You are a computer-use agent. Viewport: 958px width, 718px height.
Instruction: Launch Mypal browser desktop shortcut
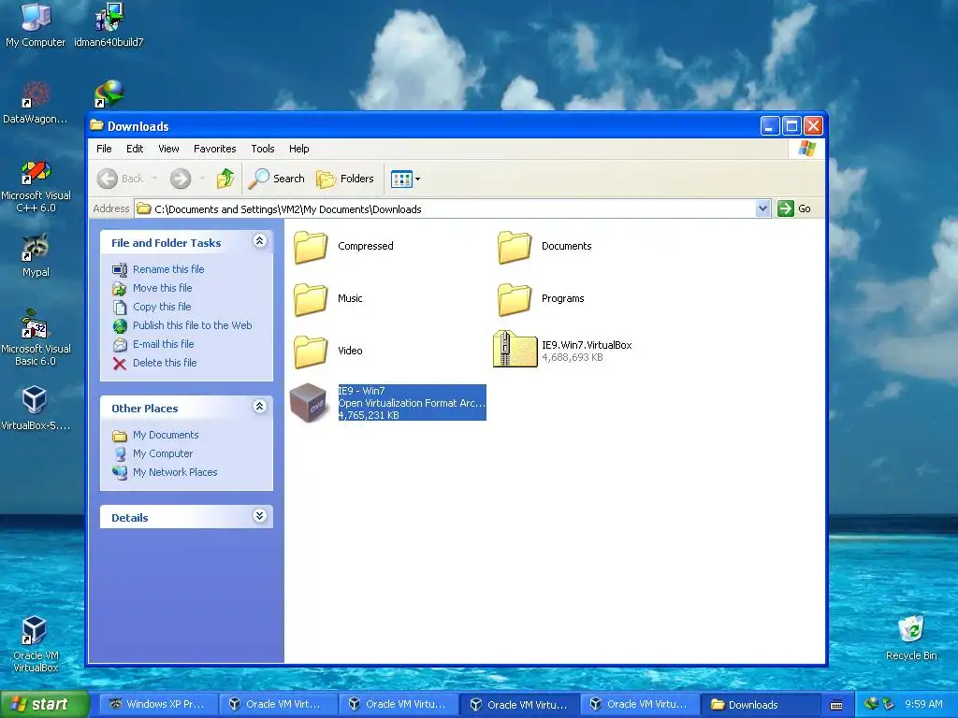click(x=36, y=255)
